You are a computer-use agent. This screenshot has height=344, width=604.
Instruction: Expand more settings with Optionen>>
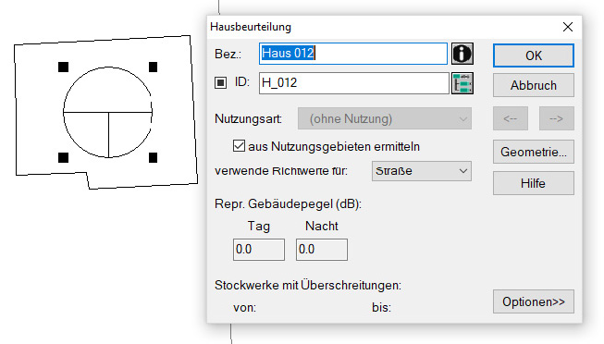point(534,301)
